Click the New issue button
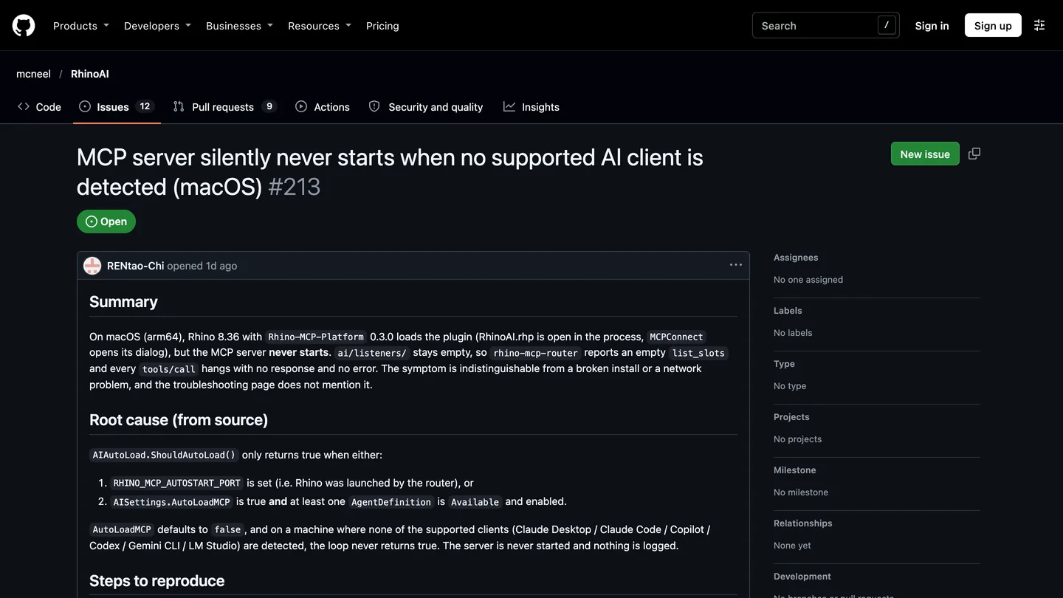 [x=925, y=154]
